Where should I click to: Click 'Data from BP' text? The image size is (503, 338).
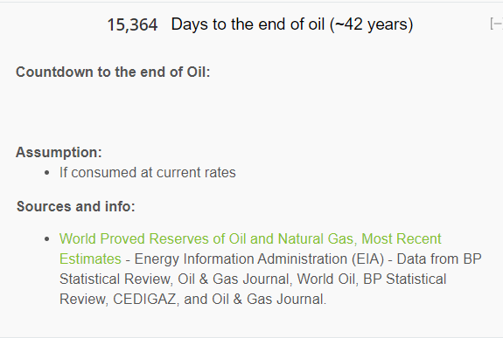(x=439, y=259)
